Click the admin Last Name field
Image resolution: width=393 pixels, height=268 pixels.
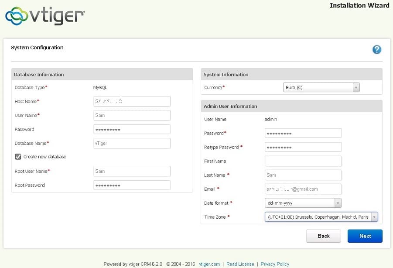tap(303, 175)
